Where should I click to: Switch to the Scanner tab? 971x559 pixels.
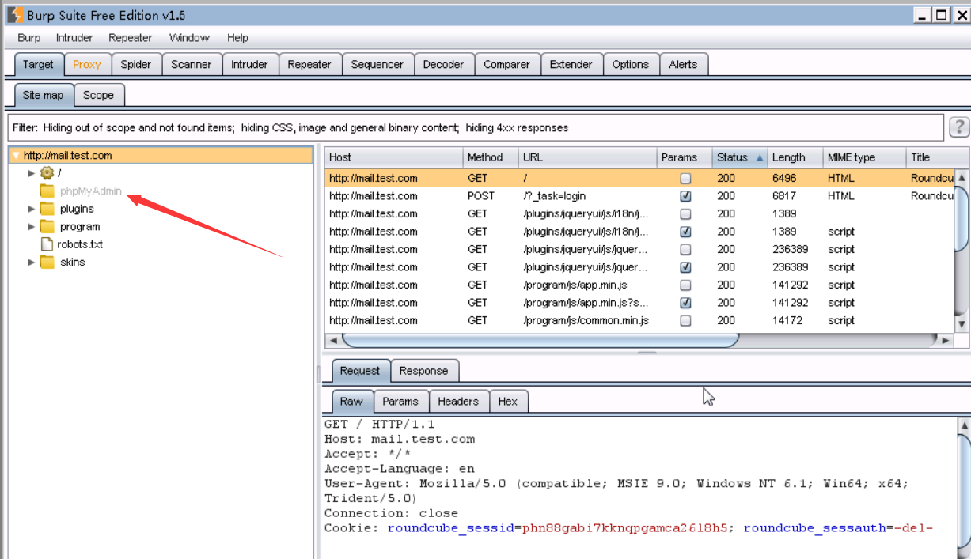coord(192,65)
